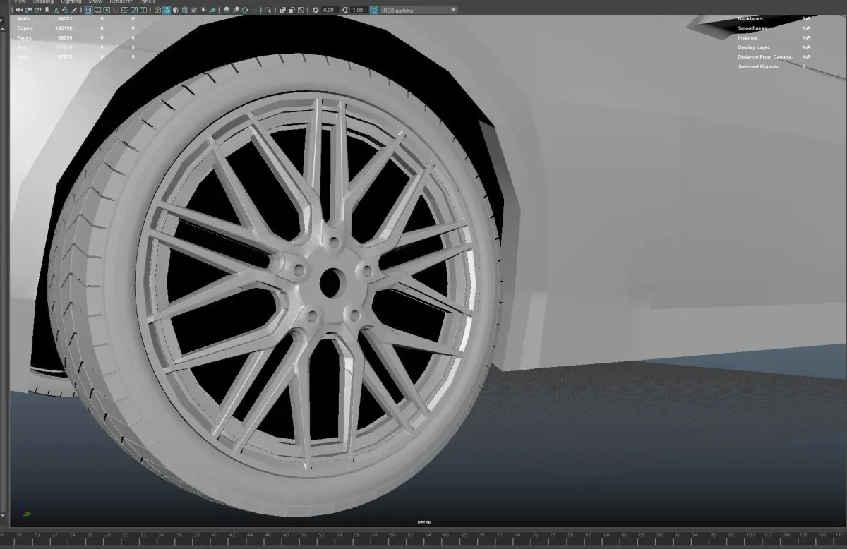Open the Panels menu
847x549 pixels.
[x=147, y=2]
